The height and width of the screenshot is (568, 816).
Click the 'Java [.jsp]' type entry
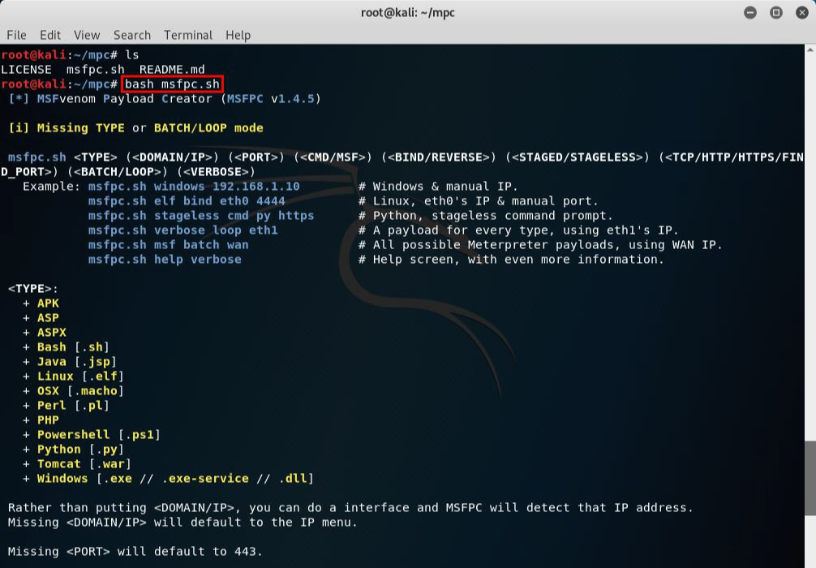coord(77,361)
